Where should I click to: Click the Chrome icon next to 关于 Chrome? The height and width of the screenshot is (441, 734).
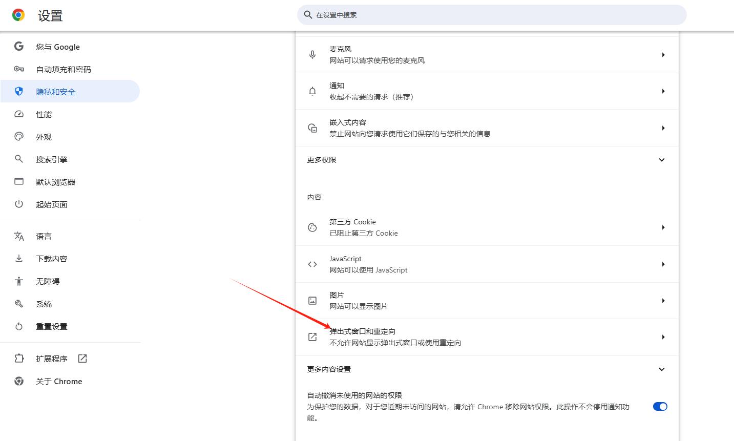point(19,381)
